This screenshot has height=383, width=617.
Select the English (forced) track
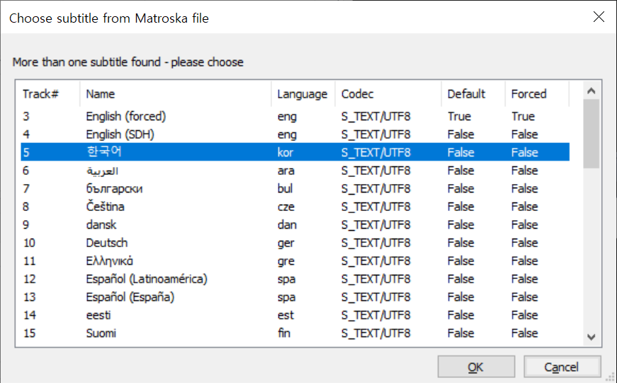pyautogui.click(x=295, y=116)
